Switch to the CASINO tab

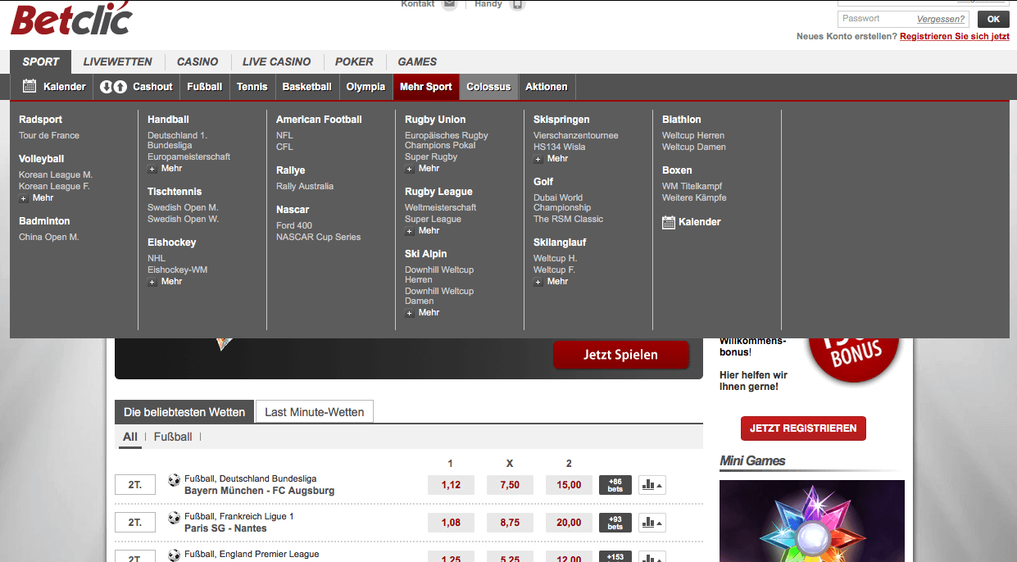(197, 61)
